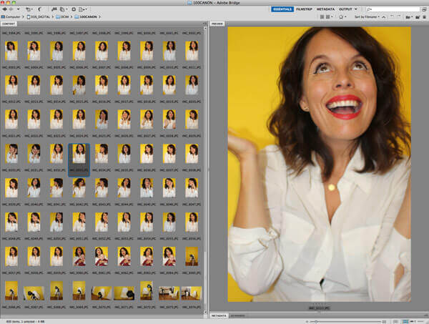Click the delete item trash icon

point(424,17)
